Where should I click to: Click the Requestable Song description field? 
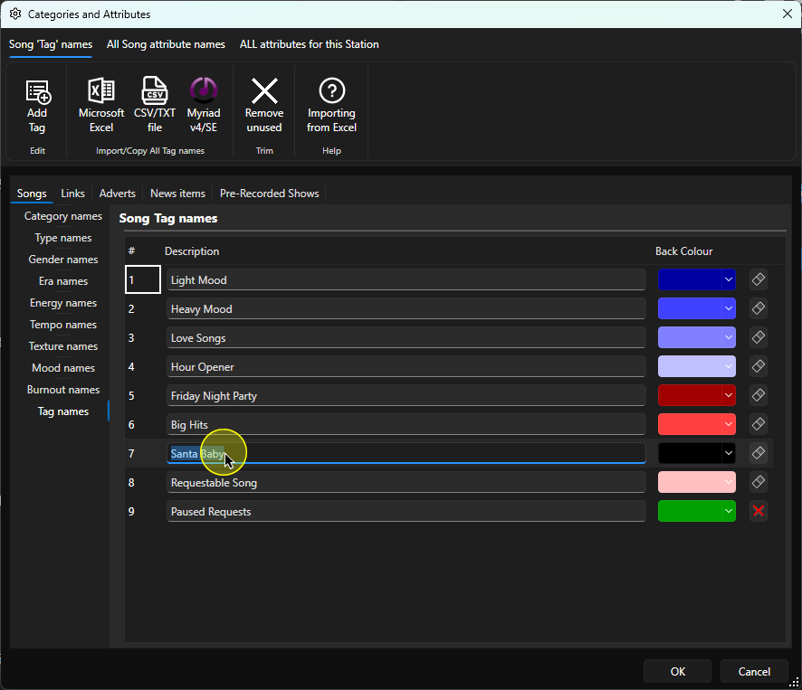[406, 483]
